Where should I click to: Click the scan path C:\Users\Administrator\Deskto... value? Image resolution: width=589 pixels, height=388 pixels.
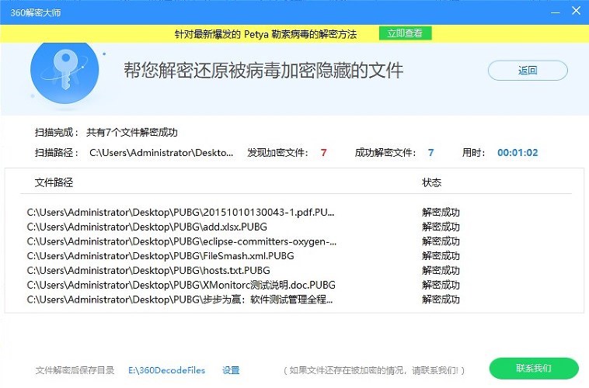(161, 153)
